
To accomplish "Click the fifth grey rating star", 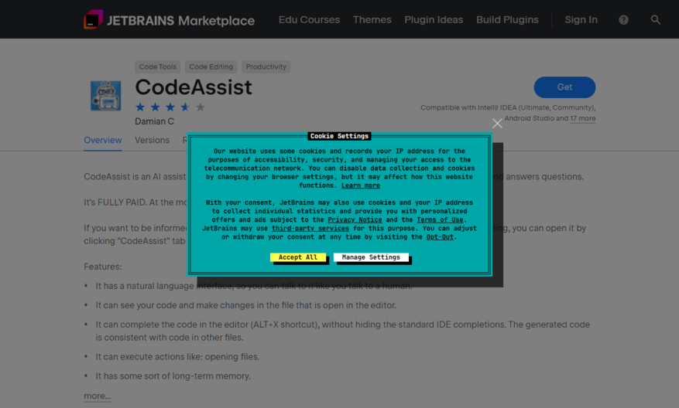I will point(200,107).
